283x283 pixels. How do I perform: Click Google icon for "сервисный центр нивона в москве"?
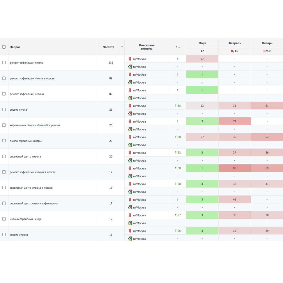pyautogui.click(x=130, y=192)
